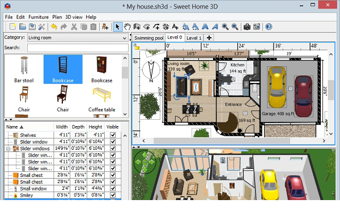Click the plan vertical scrollbar thumb
The height and width of the screenshot is (208, 340).
(x=331, y=90)
